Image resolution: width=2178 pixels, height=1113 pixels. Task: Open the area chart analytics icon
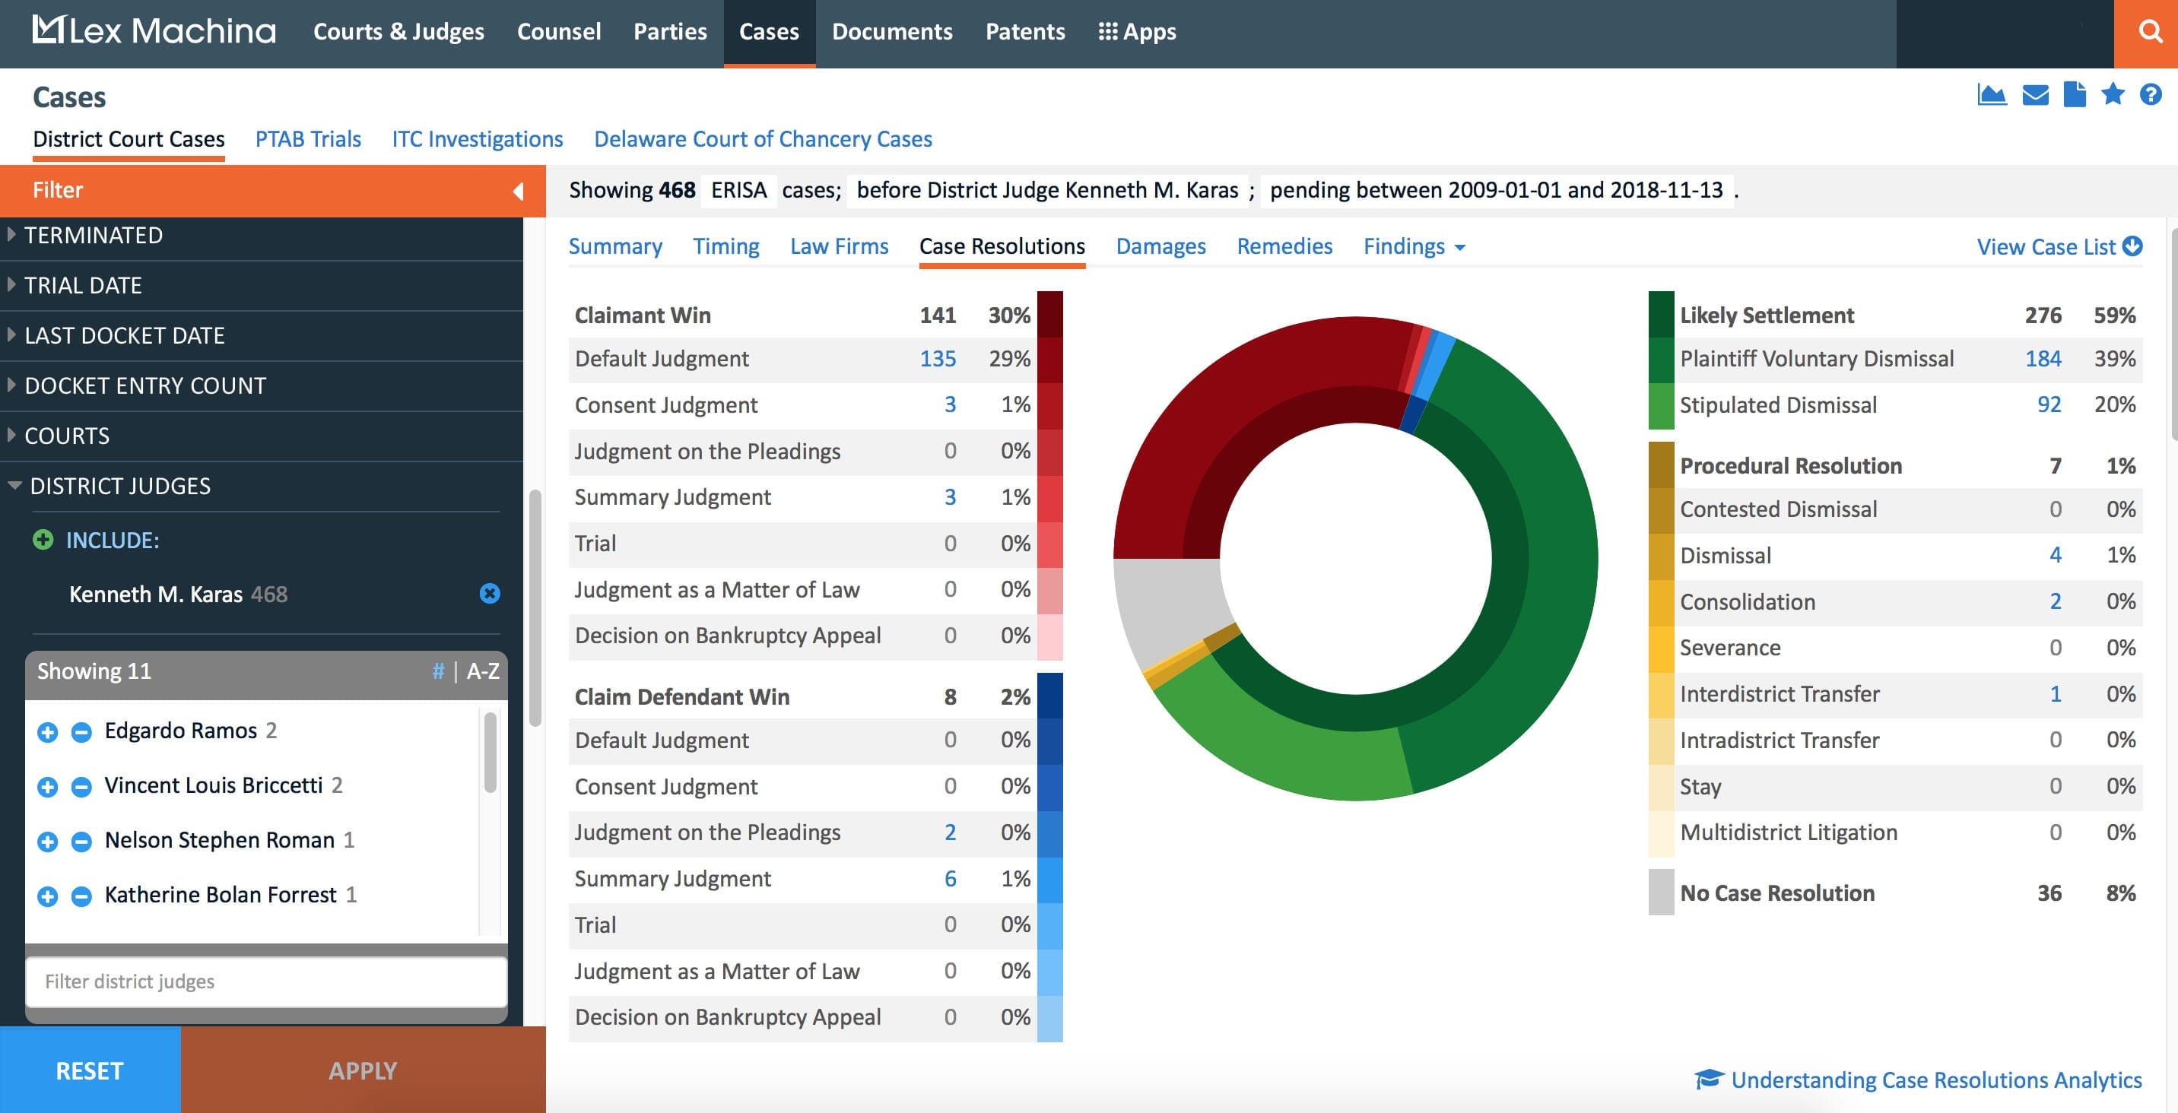coord(1991,96)
